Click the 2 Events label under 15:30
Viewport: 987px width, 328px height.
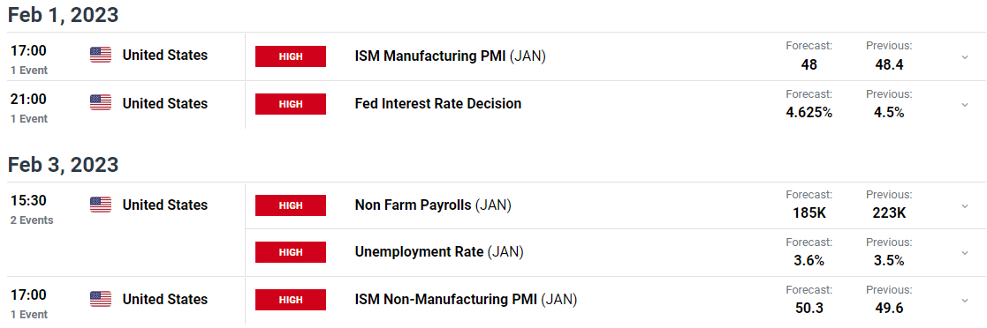point(32,220)
